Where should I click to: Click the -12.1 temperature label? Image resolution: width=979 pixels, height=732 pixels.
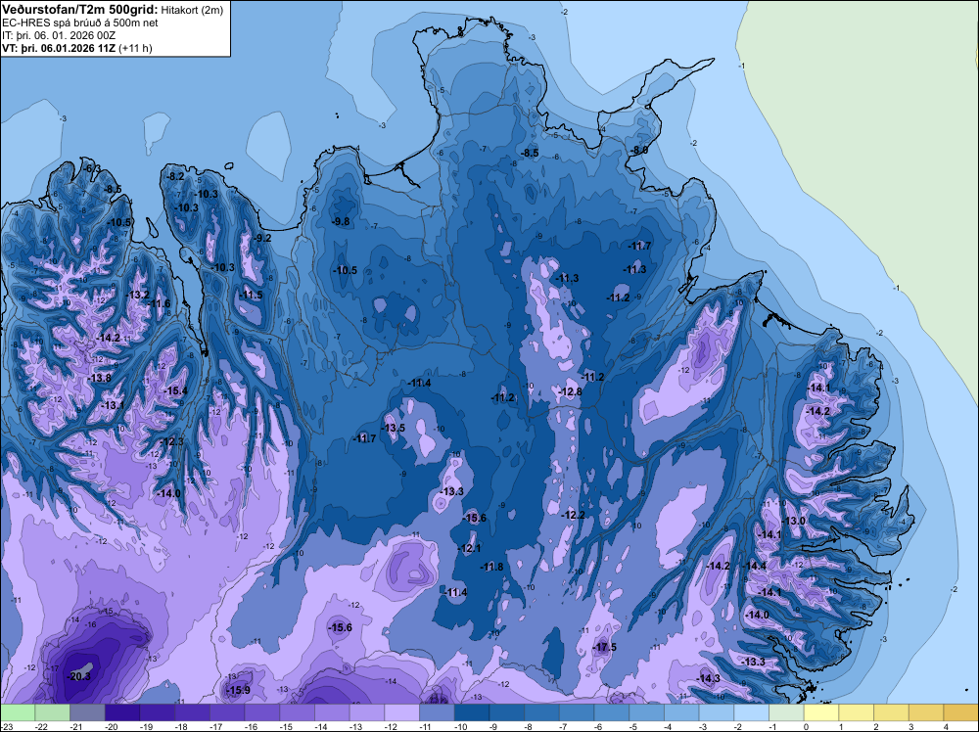pyautogui.click(x=469, y=548)
